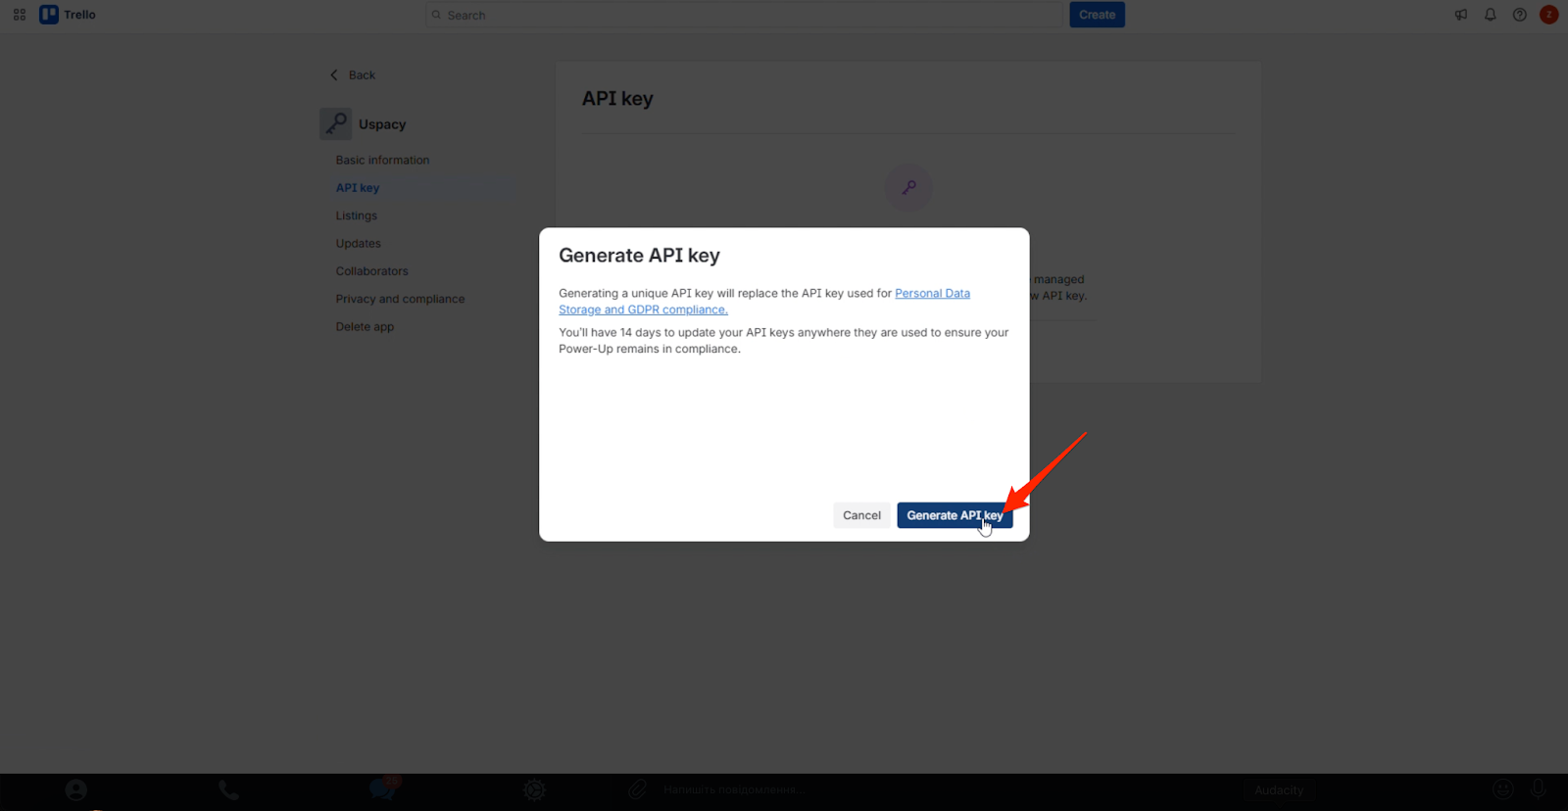
Task: Click the Search input field
Action: (x=745, y=15)
